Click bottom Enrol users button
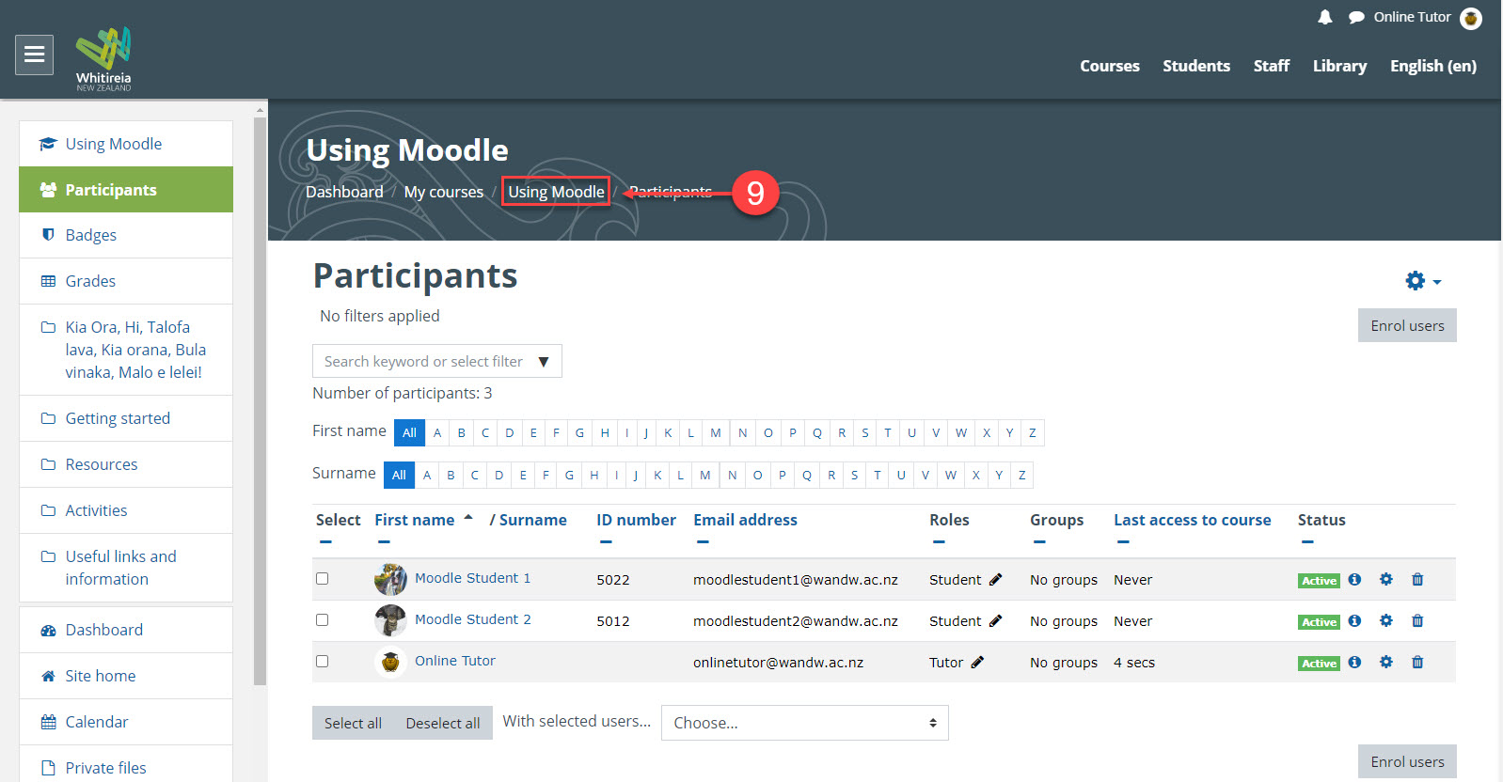Viewport: 1503px width, 782px height. pos(1407,761)
